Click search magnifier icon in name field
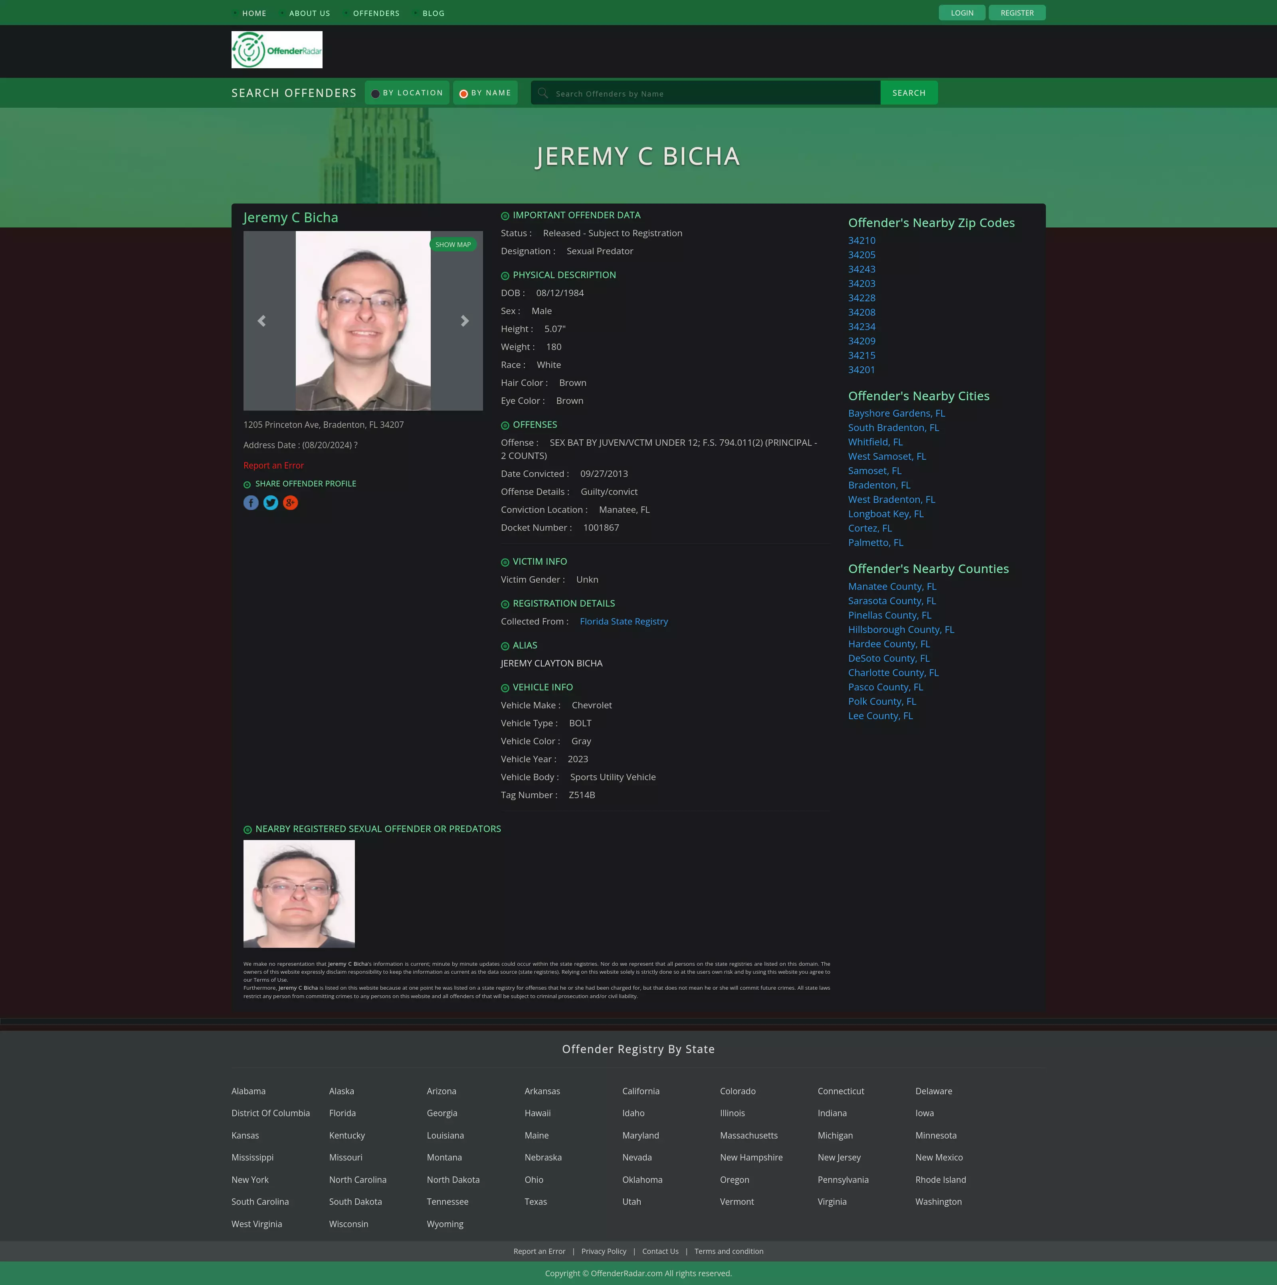This screenshot has width=1277, height=1285. [x=543, y=93]
